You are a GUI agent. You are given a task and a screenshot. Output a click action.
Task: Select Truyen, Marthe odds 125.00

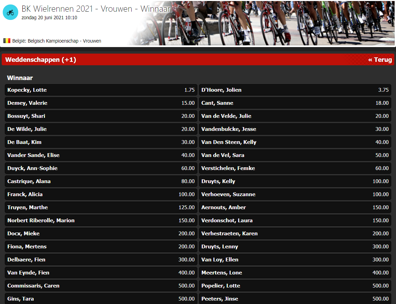[101, 207]
